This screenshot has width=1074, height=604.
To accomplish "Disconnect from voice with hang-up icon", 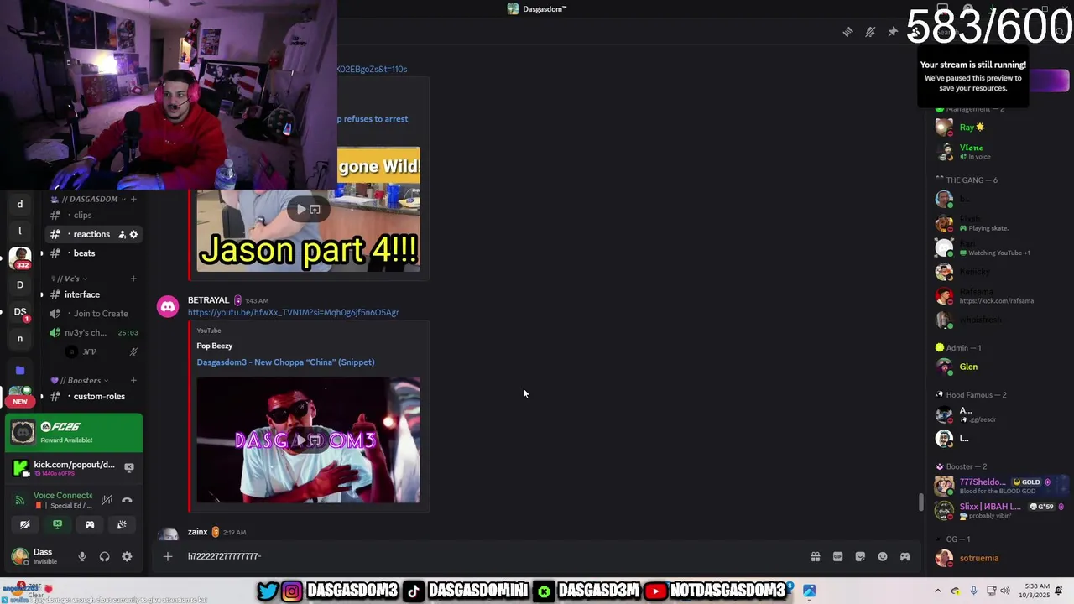I will coord(127,500).
